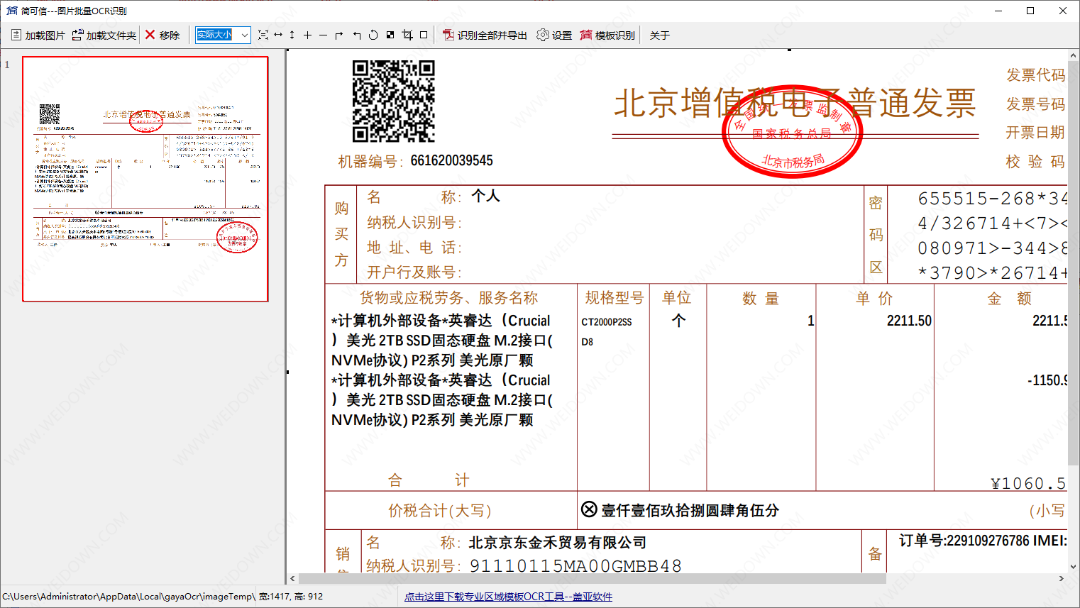Click the taxpayer ID 91110115MA00GMBB48

tap(575, 565)
